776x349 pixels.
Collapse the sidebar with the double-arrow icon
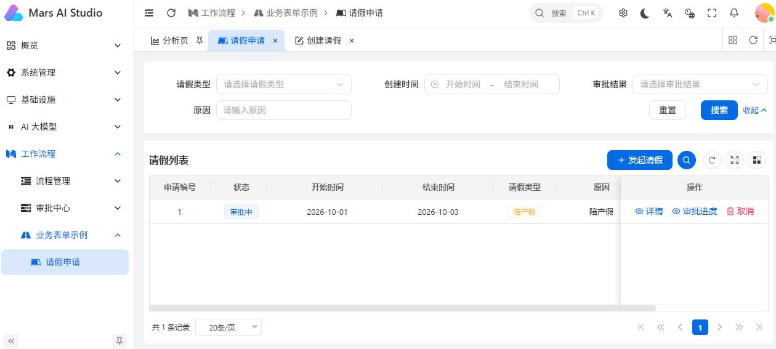11,340
